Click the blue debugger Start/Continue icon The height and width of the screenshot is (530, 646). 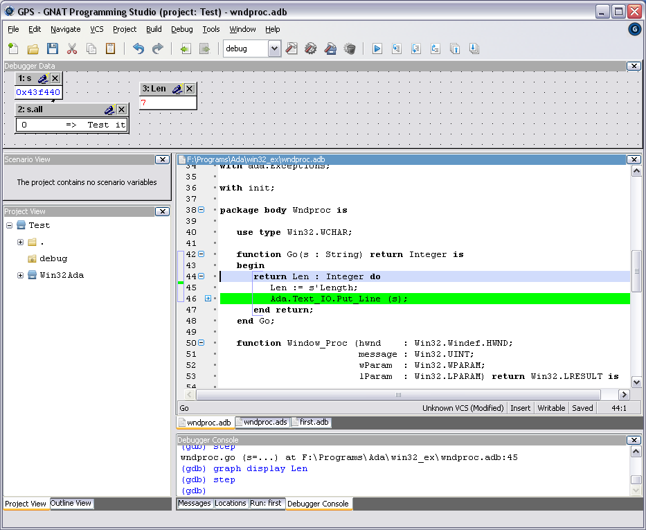377,48
